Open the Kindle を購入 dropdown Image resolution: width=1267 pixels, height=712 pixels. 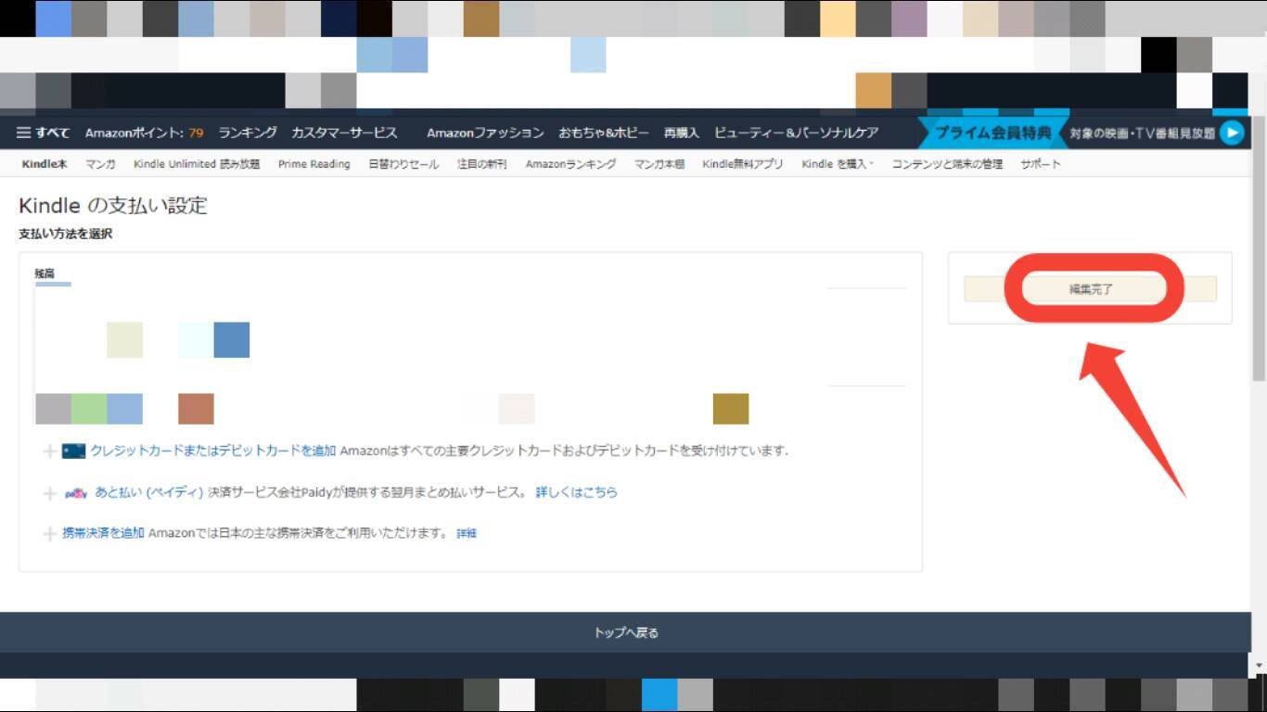838,164
